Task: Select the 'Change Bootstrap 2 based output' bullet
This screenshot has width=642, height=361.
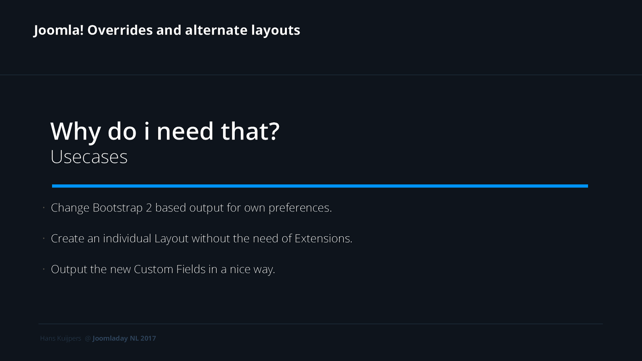Action: pos(191,208)
